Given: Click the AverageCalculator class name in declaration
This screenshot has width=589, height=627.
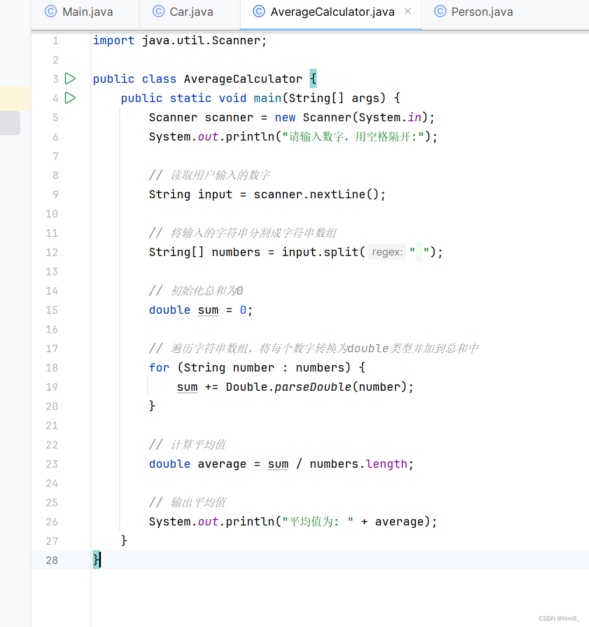Looking at the screenshot, I should tap(243, 79).
